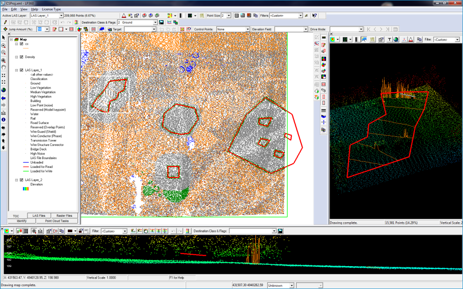Open the Filters dropdown in top toolbar
The height and width of the screenshot is (289, 463).
300,16
